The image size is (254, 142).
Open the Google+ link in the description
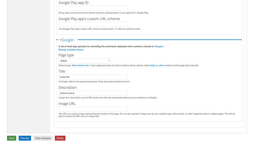(x=159, y=46)
